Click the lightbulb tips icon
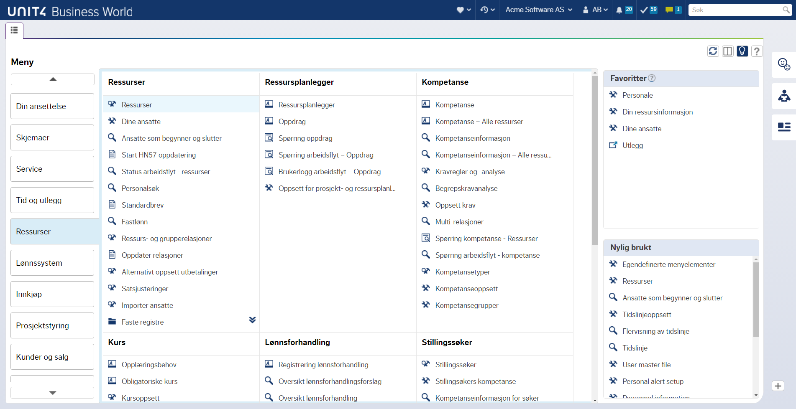 [x=742, y=51]
